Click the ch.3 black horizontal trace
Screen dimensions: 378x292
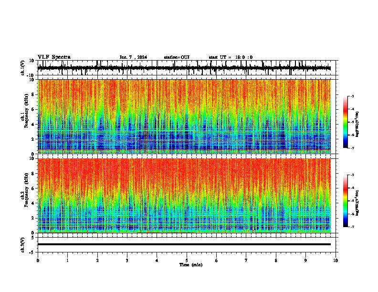pos(184,244)
